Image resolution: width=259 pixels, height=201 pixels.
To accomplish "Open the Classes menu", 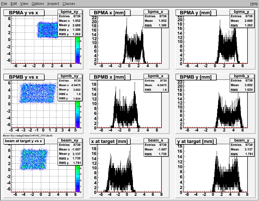I will click(68, 3).
